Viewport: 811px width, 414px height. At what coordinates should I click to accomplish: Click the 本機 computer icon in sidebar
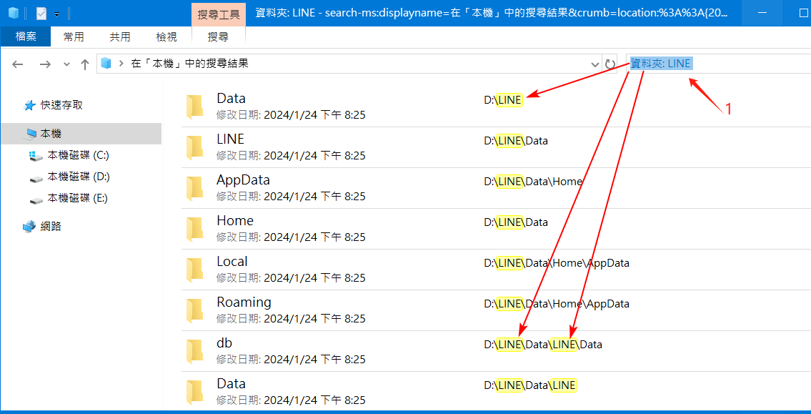click(31, 134)
